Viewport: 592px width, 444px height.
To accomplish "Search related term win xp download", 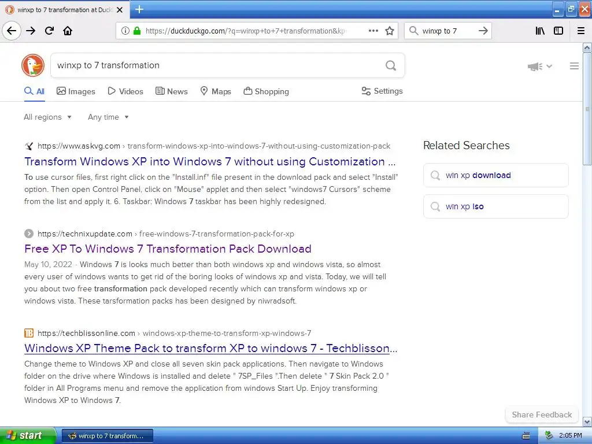I will 495,175.
